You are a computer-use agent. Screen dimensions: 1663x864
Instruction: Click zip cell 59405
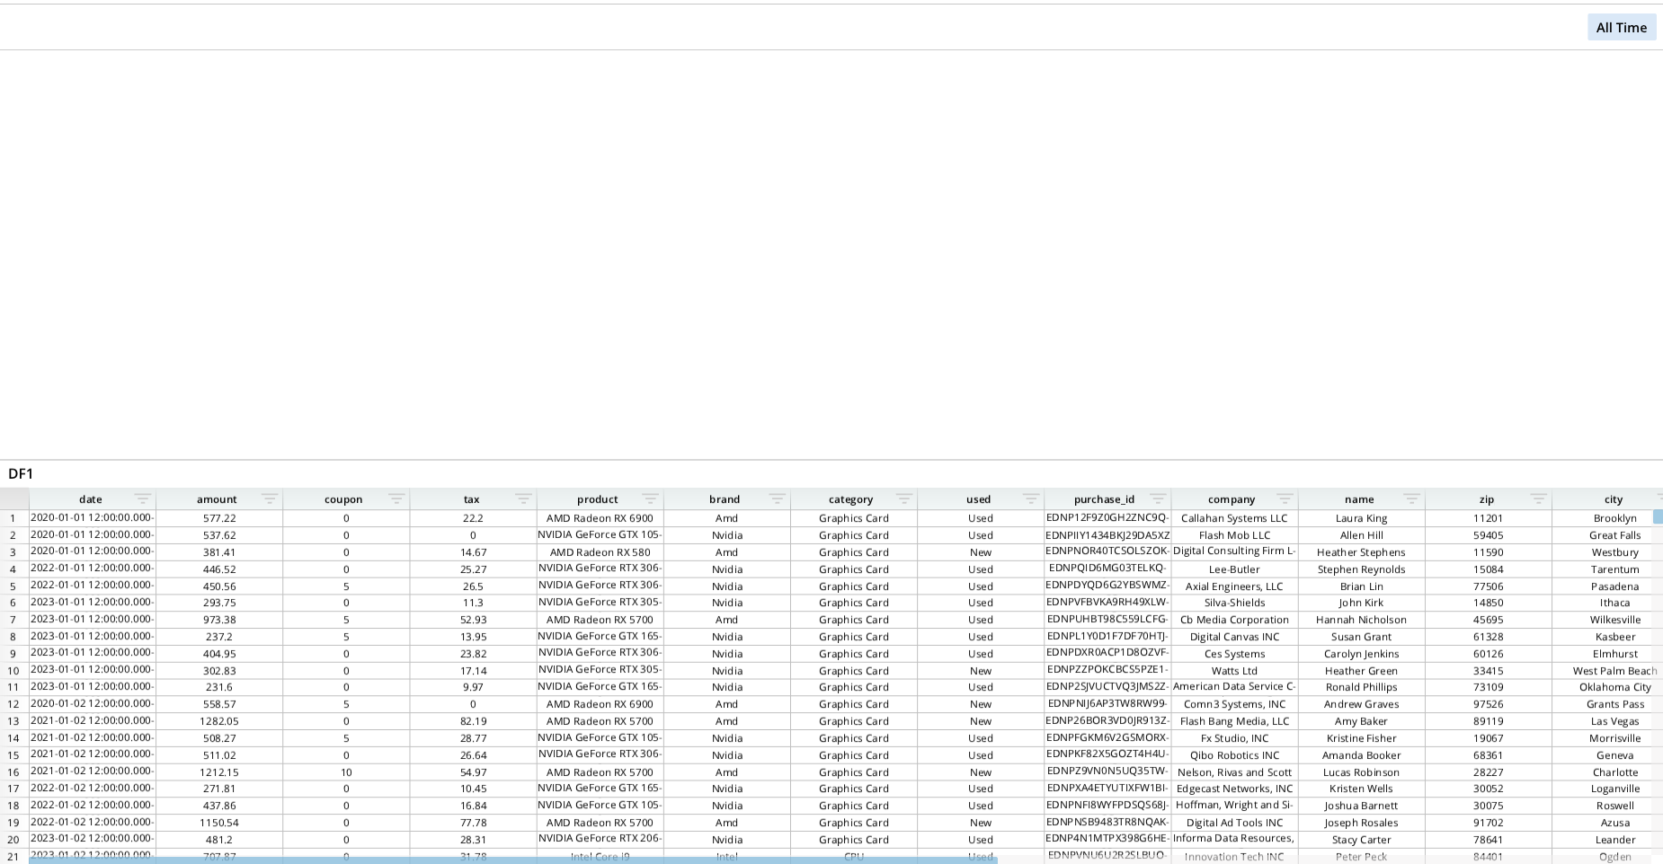click(x=1488, y=535)
